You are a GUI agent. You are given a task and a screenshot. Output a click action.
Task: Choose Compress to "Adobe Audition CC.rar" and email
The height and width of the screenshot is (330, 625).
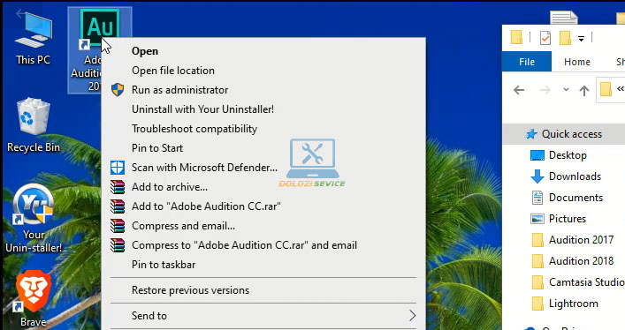(x=263, y=245)
